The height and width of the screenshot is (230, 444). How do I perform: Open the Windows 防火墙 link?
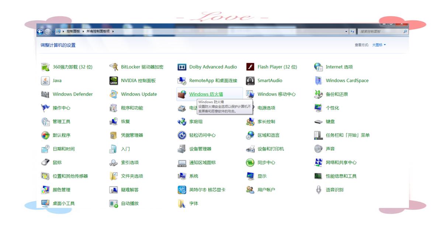206,94
